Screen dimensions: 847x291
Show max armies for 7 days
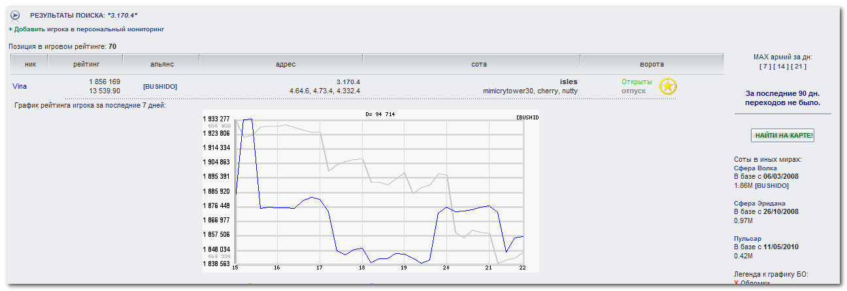[765, 67]
